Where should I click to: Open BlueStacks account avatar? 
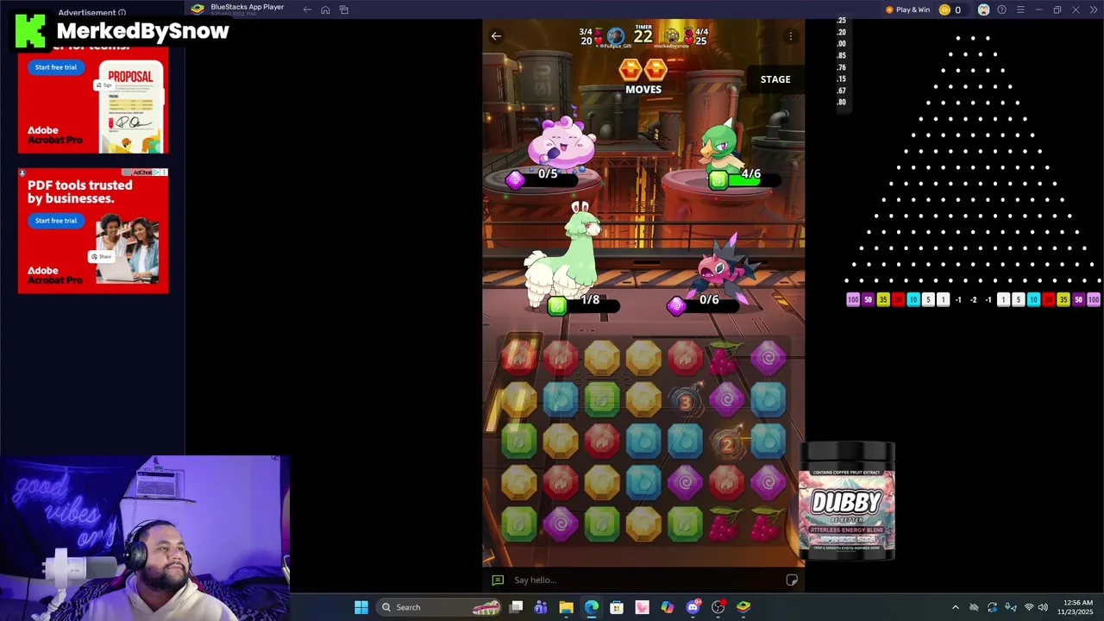click(x=983, y=9)
